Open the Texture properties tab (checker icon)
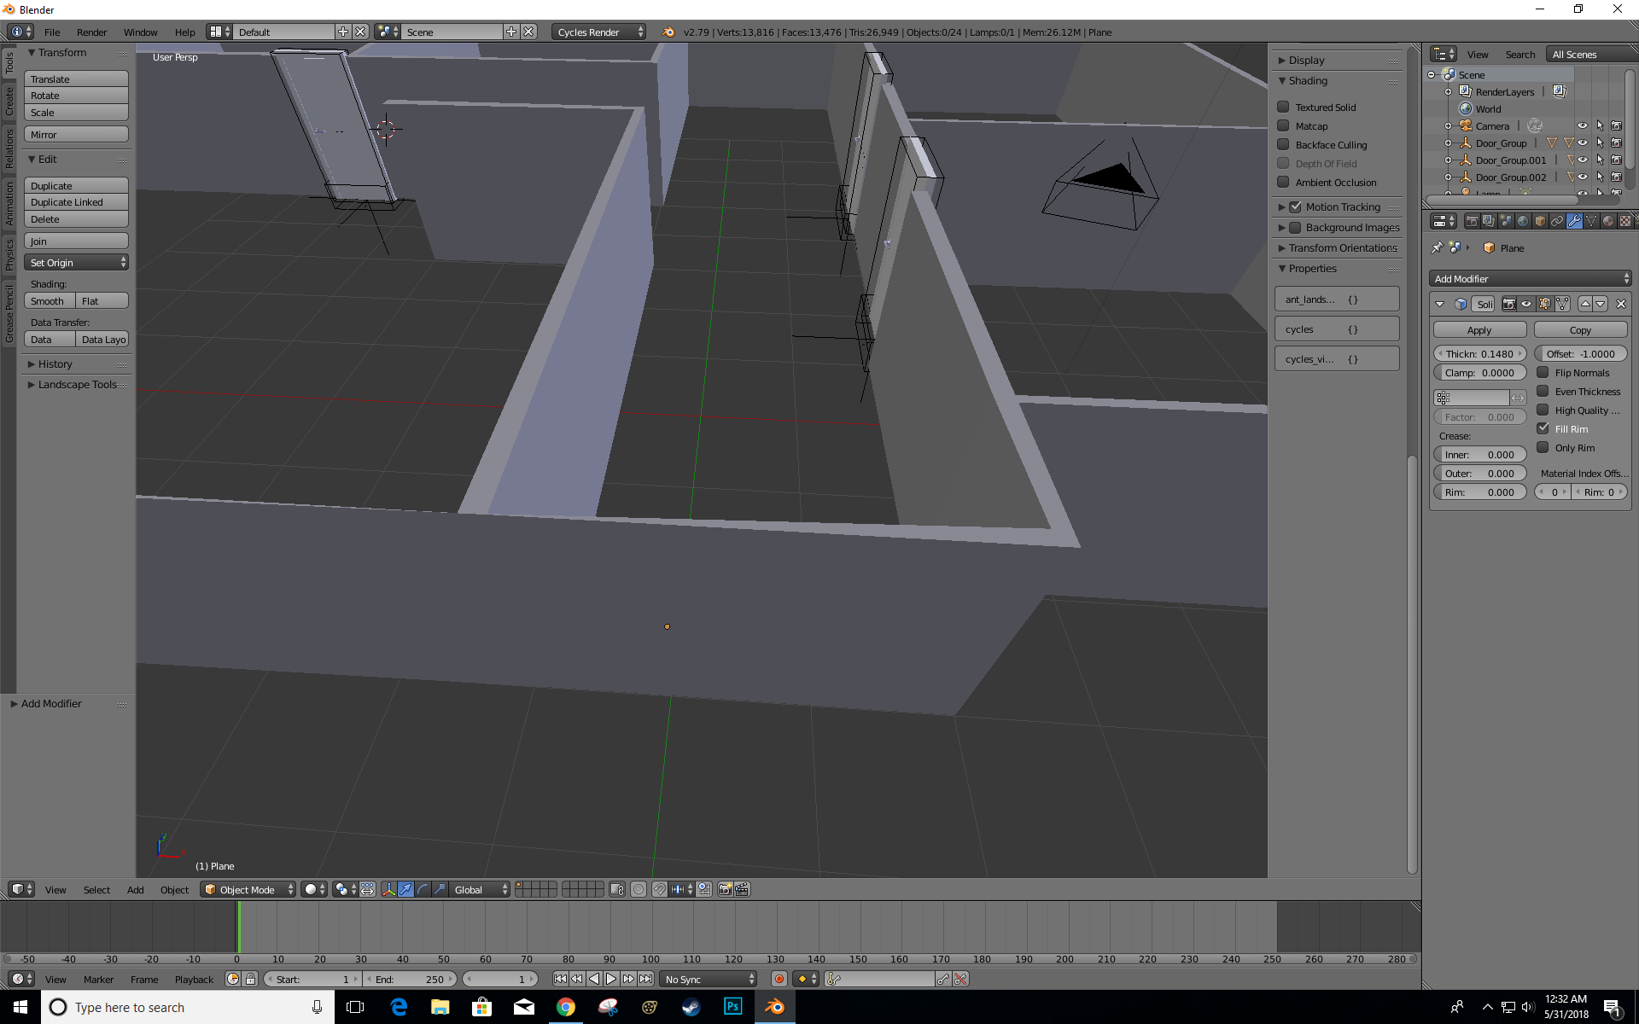The width and height of the screenshot is (1639, 1024). click(1625, 221)
